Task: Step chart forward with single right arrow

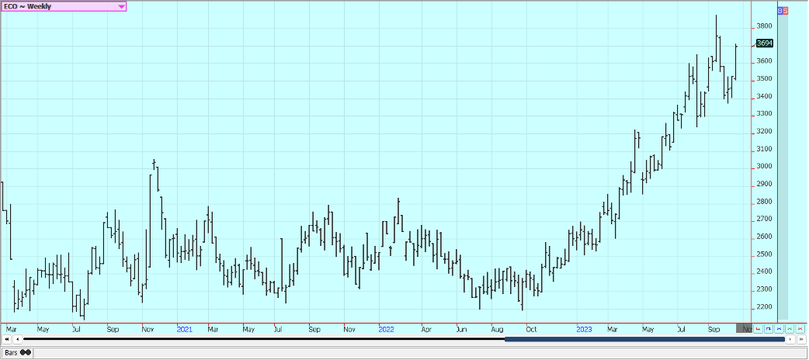Action: [x=790, y=339]
